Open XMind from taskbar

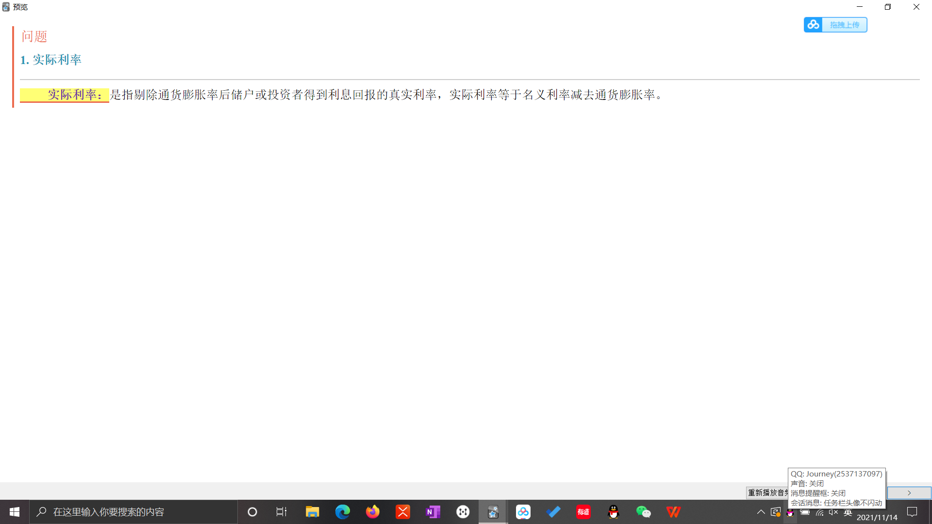point(403,512)
